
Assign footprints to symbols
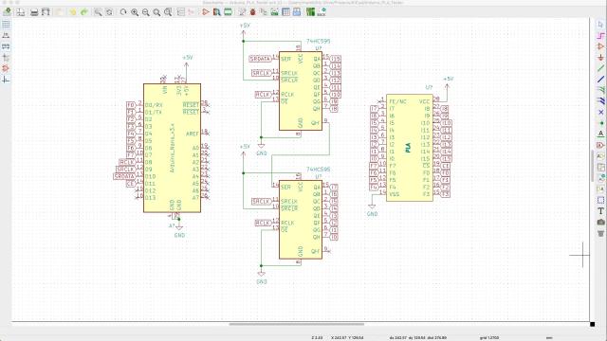[x=264, y=12]
